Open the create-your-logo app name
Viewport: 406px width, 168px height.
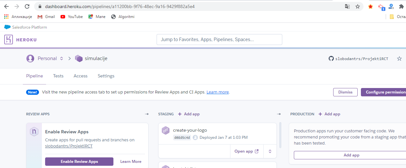click(190, 130)
